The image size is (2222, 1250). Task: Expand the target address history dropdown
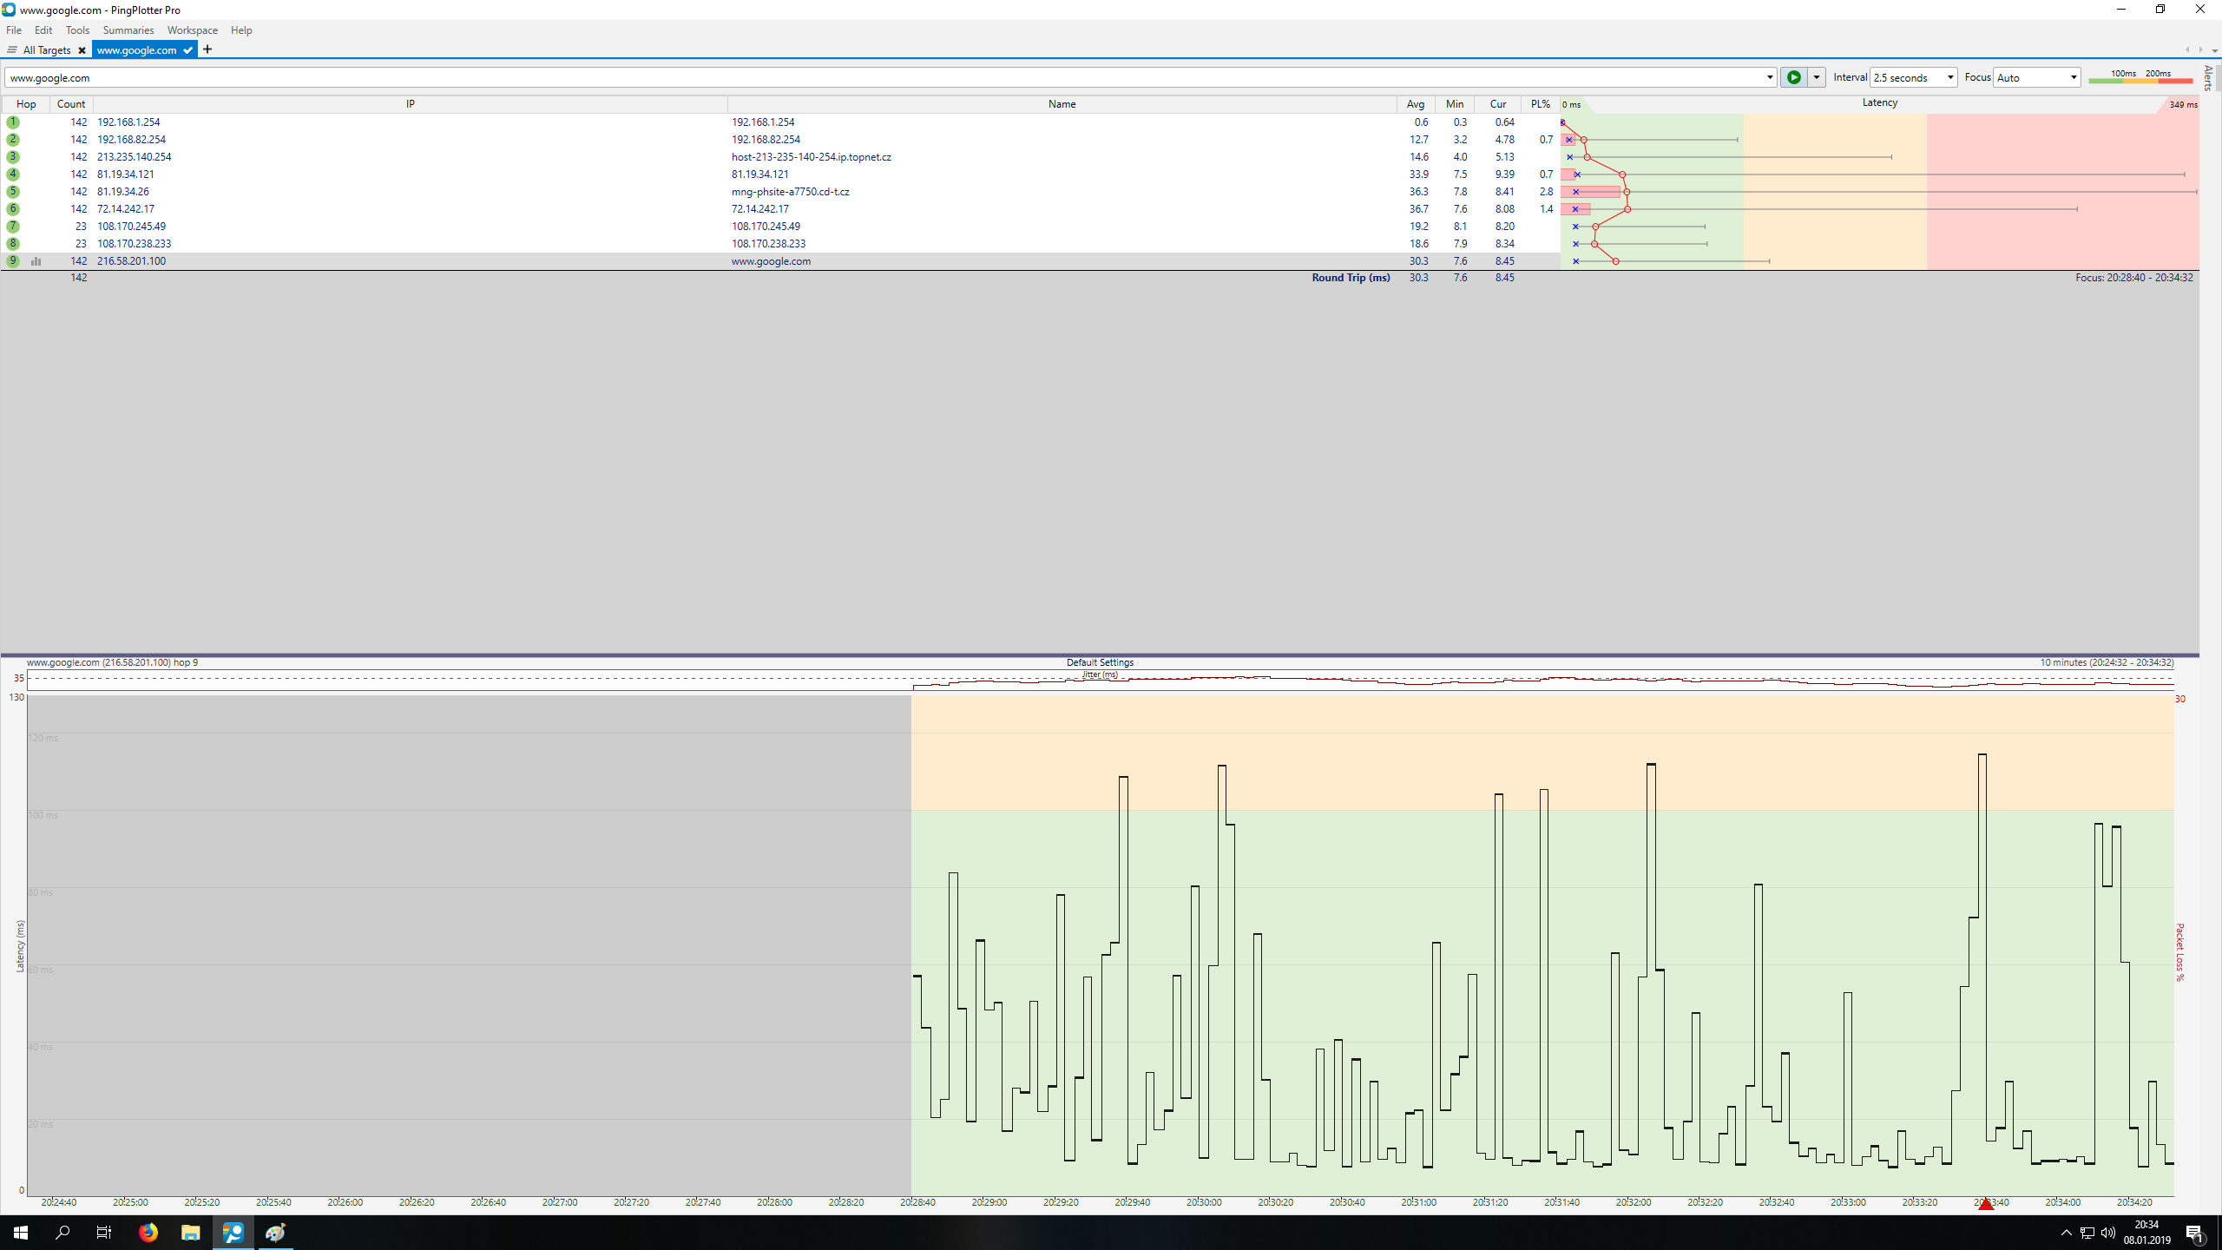1769,77
